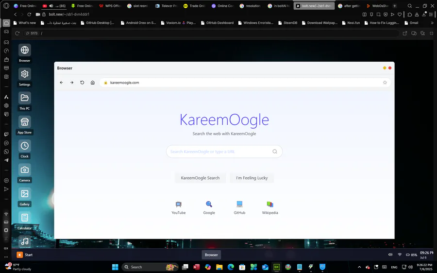
Task: Click the magnifier icon in search box
Action: click(275, 152)
